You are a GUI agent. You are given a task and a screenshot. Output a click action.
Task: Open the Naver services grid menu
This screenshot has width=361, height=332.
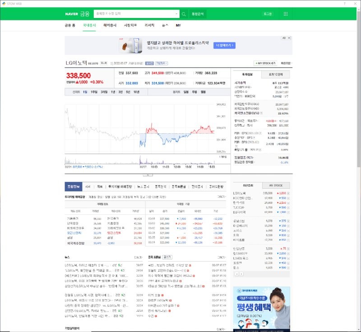[x=286, y=14]
